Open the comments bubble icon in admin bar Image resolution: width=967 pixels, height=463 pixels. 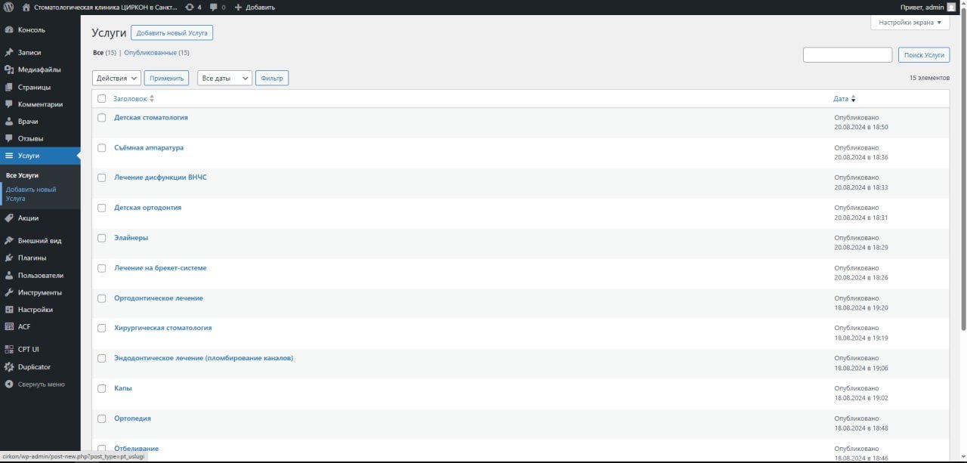click(x=214, y=7)
